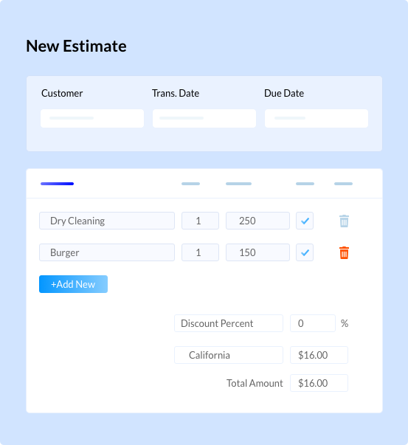Viewport: 408px width, 445px height.
Task: Click the second column header placeholder
Action: [190, 184]
